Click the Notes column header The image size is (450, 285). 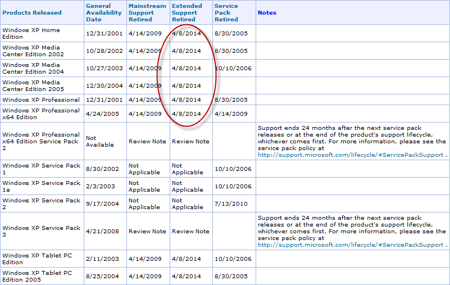click(x=267, y=12)
